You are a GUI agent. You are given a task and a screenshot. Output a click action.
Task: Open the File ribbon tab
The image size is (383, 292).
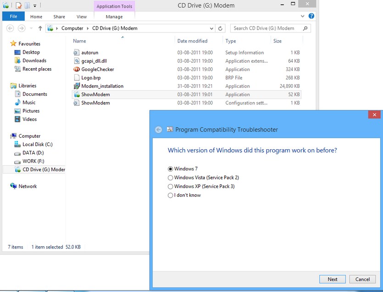[13, 16]
